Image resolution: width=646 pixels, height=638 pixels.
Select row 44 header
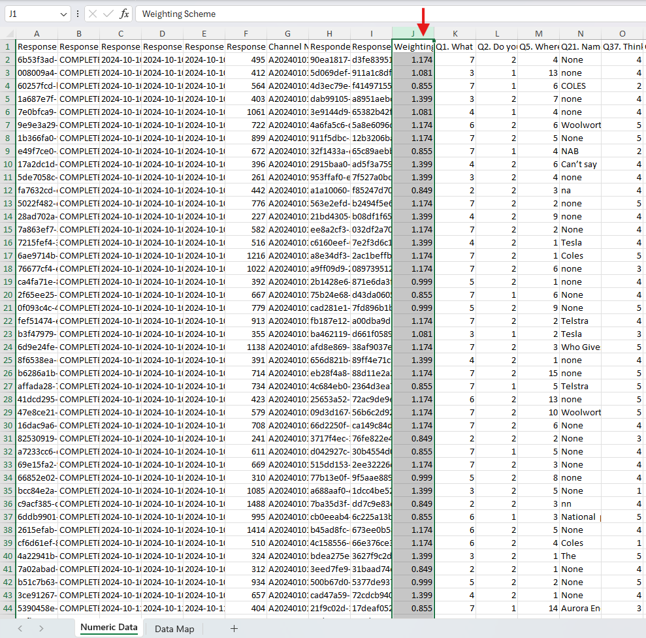[x=8, y=609]
